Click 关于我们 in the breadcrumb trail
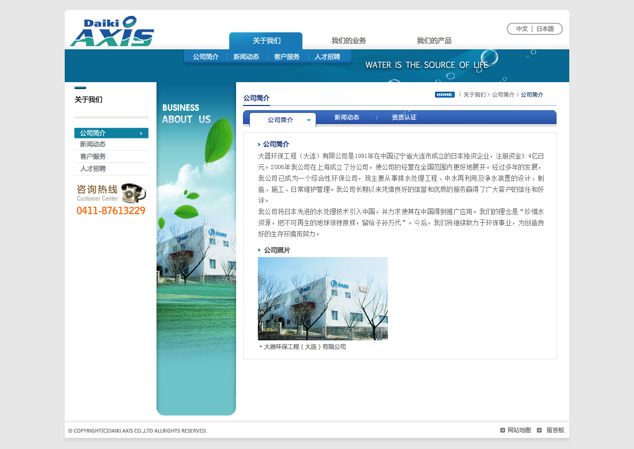 (474, 95)
